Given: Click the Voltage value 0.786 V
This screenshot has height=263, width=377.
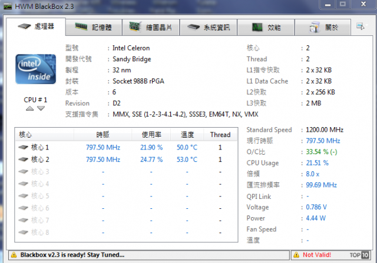Looking at the screenshot, I should tap(316, 207).
